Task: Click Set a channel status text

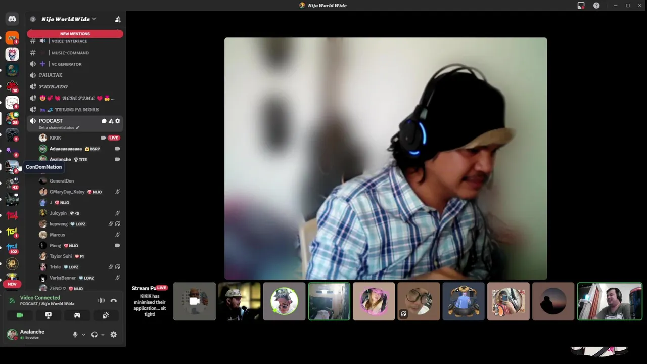Action: click(x=57, y=128)
